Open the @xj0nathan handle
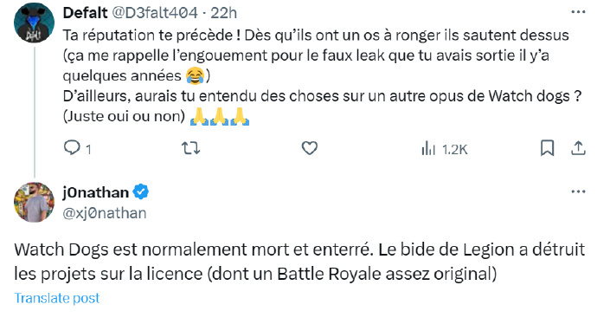The height and width of the screenshot is (324, 597). (105, 213)
